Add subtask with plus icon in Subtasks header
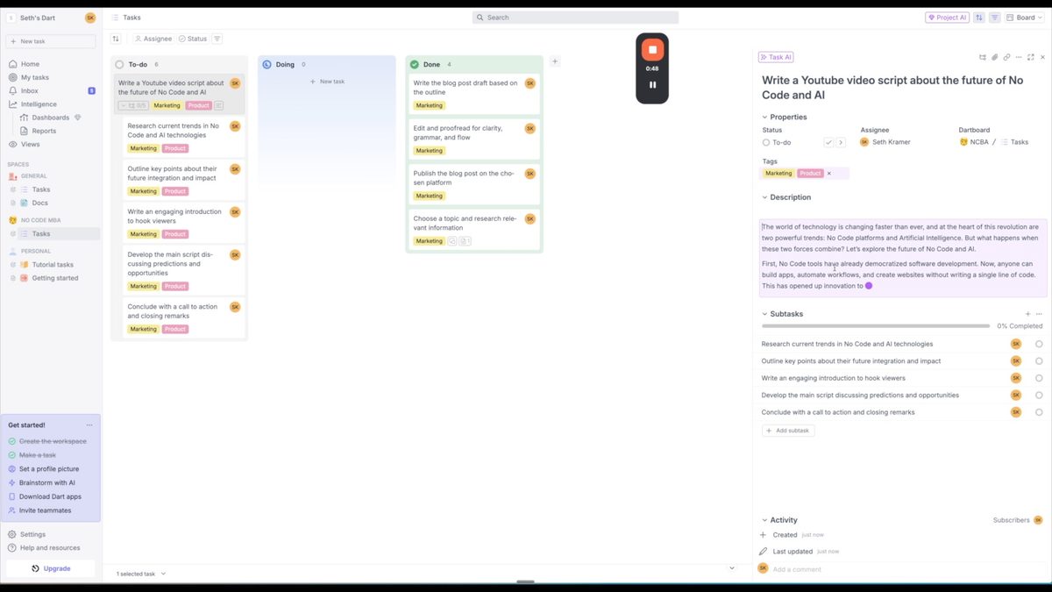Screen dimensions: 1052x592 click(x=1027, y=314)
